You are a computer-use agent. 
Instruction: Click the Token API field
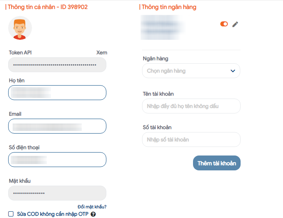57,65
